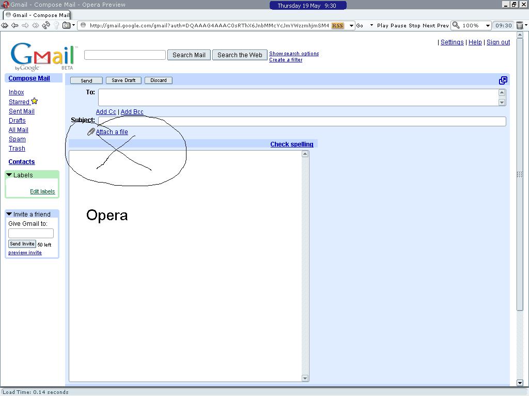529x396 pixels.
Task: Click Save Draft button
Action: coord(123,80)
